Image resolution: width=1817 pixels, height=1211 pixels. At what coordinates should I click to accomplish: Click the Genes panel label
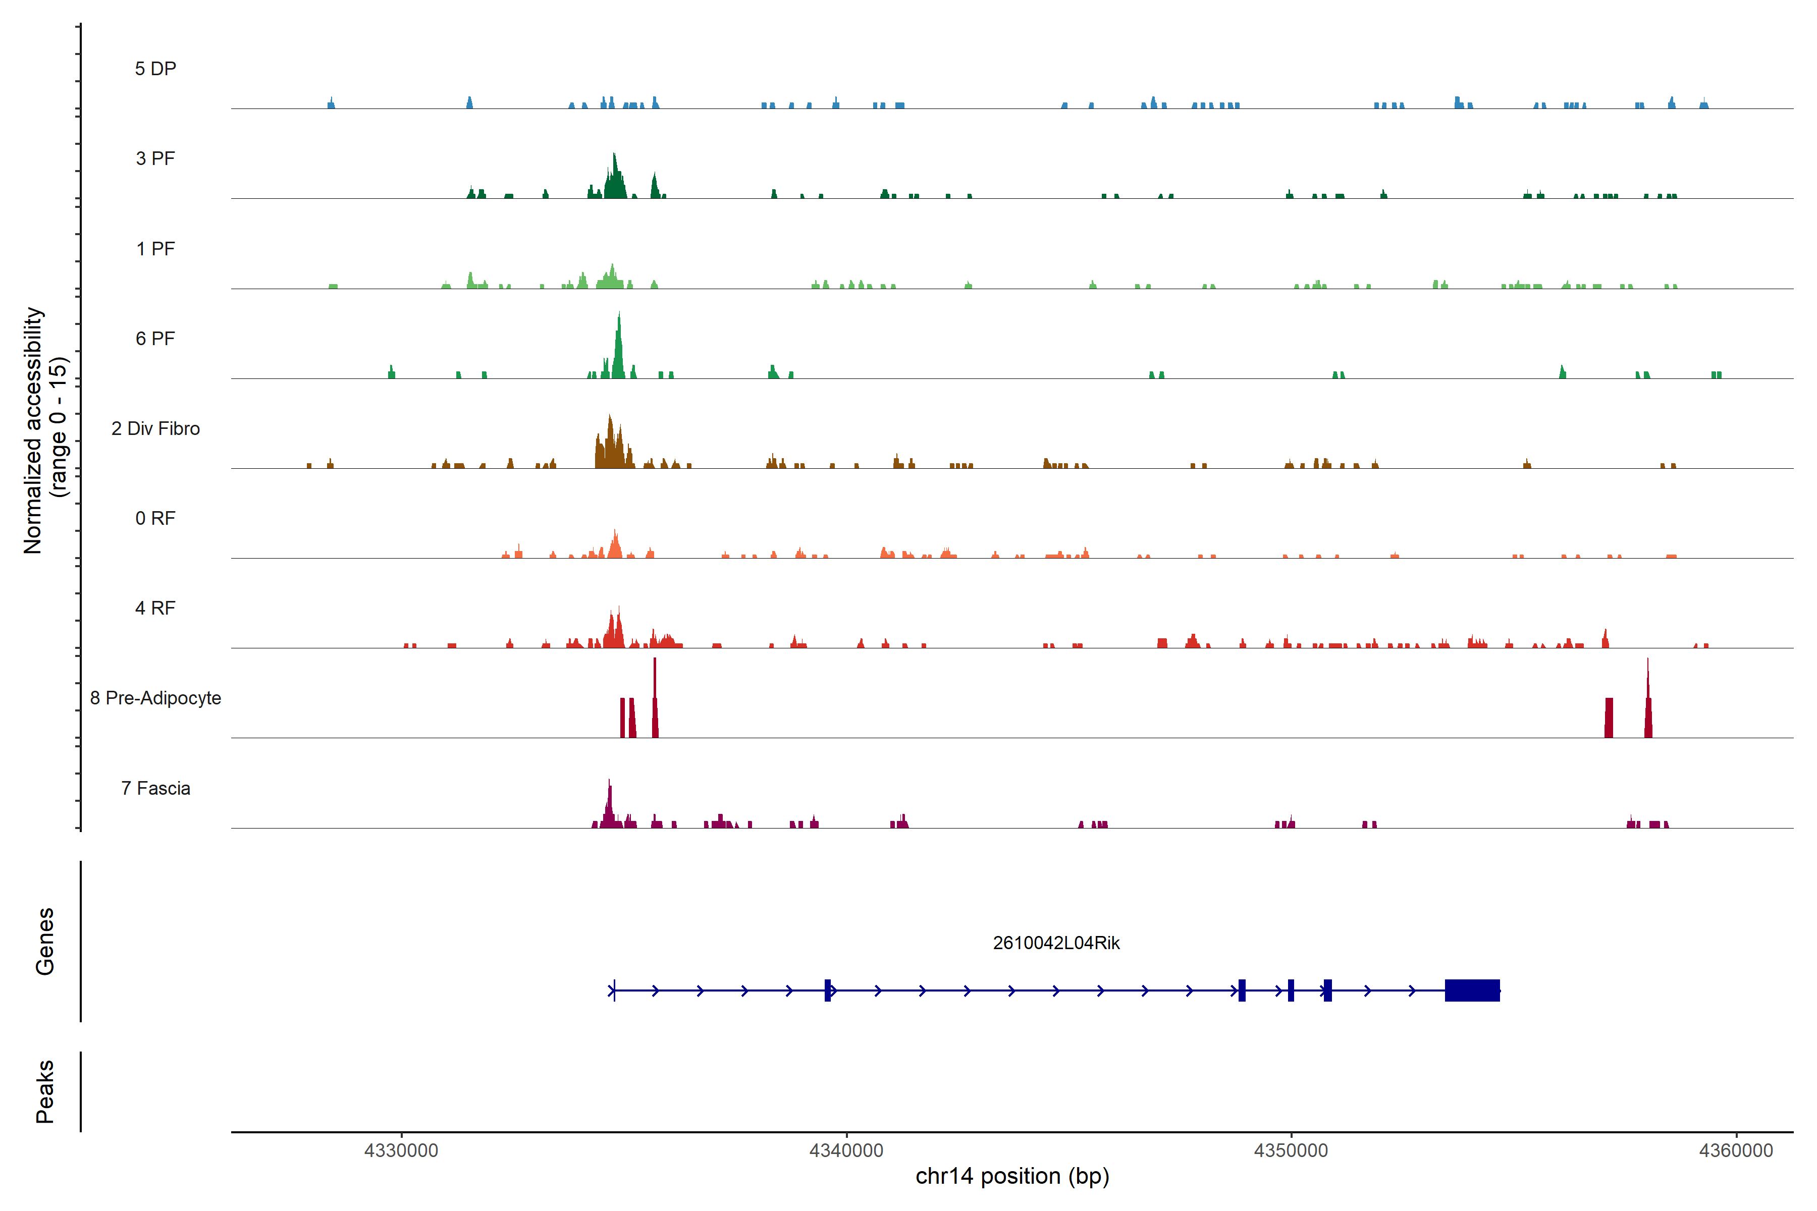45,942
